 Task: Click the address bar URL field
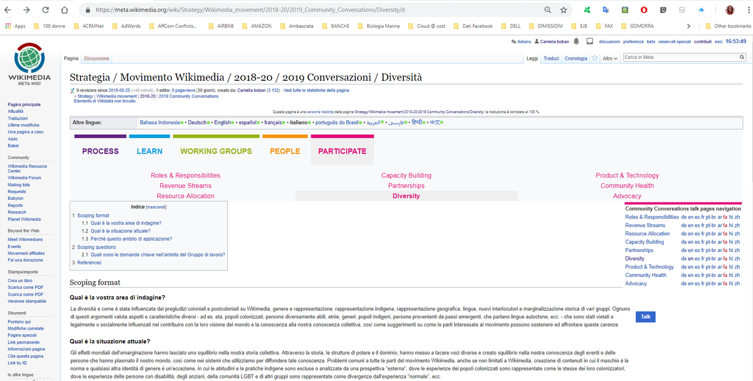314,10
